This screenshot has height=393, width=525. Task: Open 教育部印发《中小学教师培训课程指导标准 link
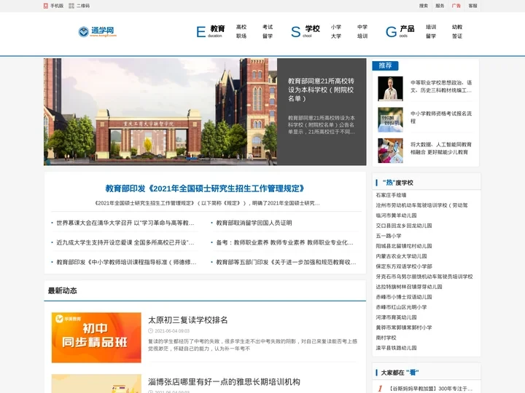tap(126, 262)
